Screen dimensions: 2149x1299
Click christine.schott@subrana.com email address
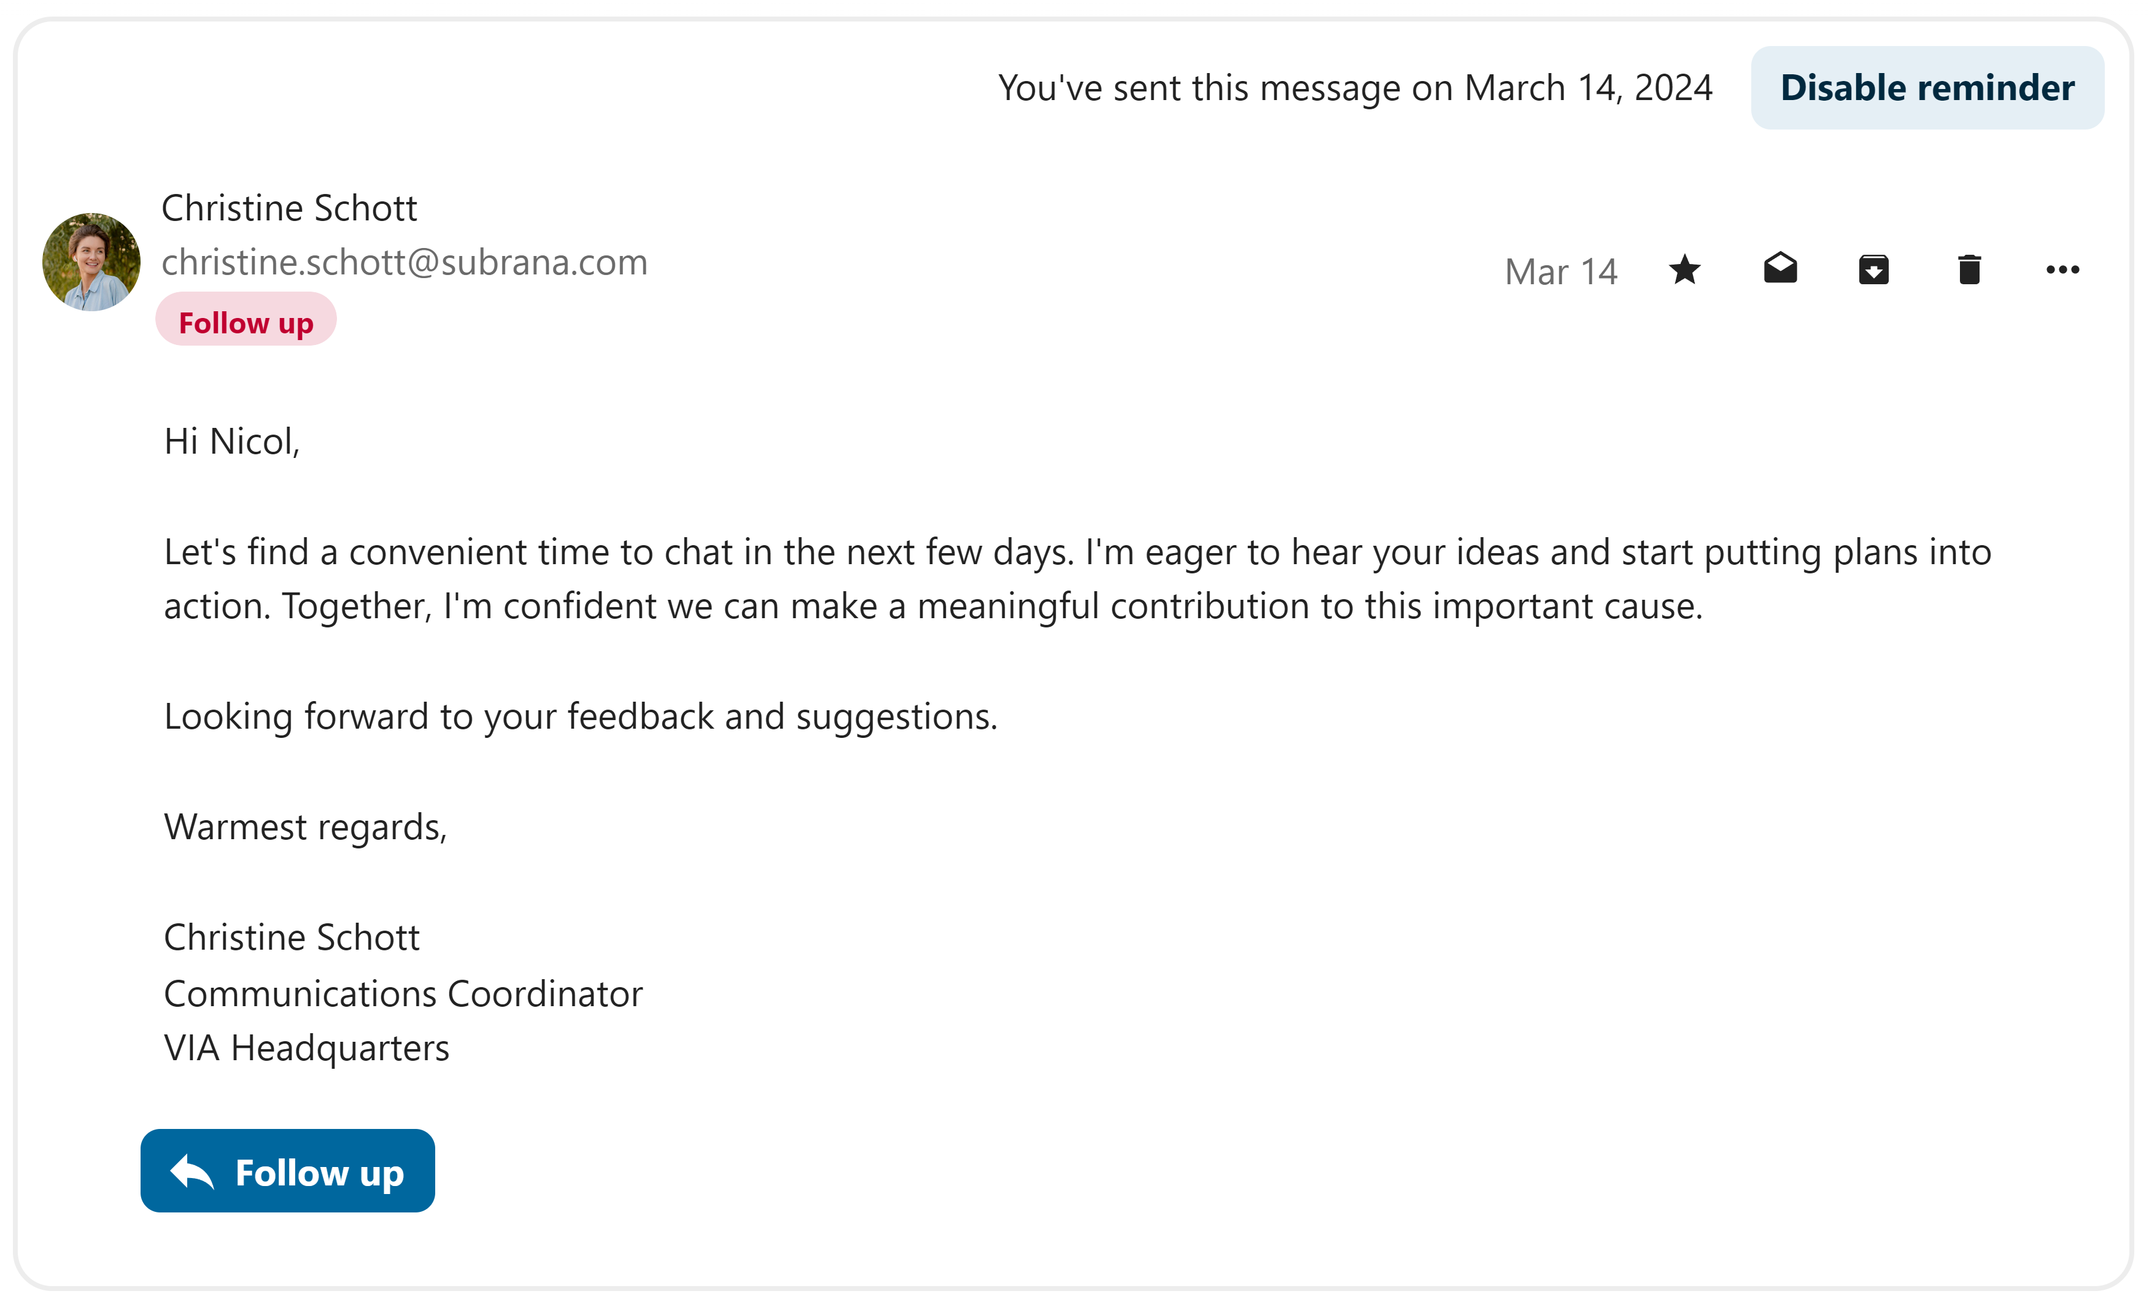(x=405, y=262)
